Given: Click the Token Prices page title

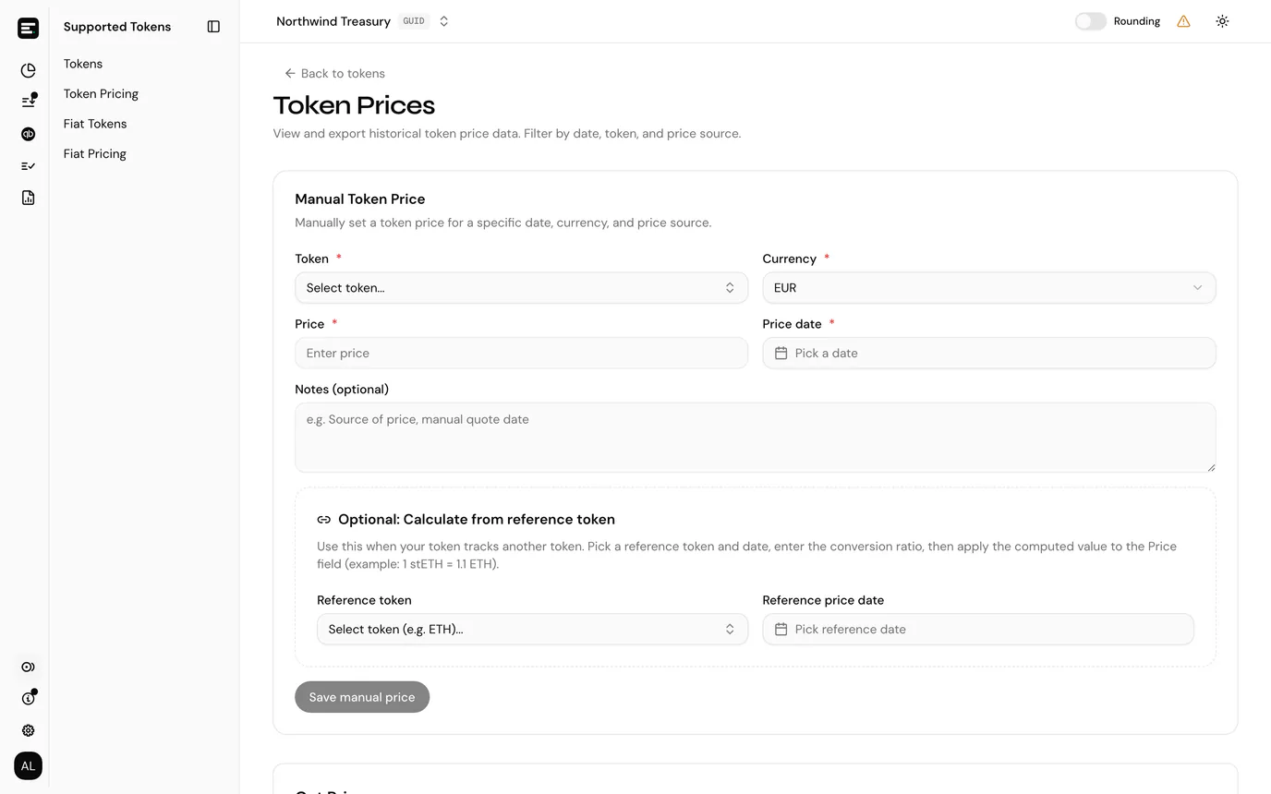Looking at the screenshot, I should click(x=354, y=105).
